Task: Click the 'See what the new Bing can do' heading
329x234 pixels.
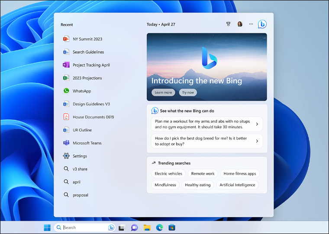Action: (187, 111)
